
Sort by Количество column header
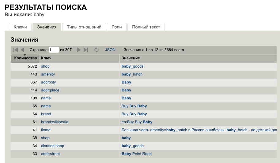25,58
